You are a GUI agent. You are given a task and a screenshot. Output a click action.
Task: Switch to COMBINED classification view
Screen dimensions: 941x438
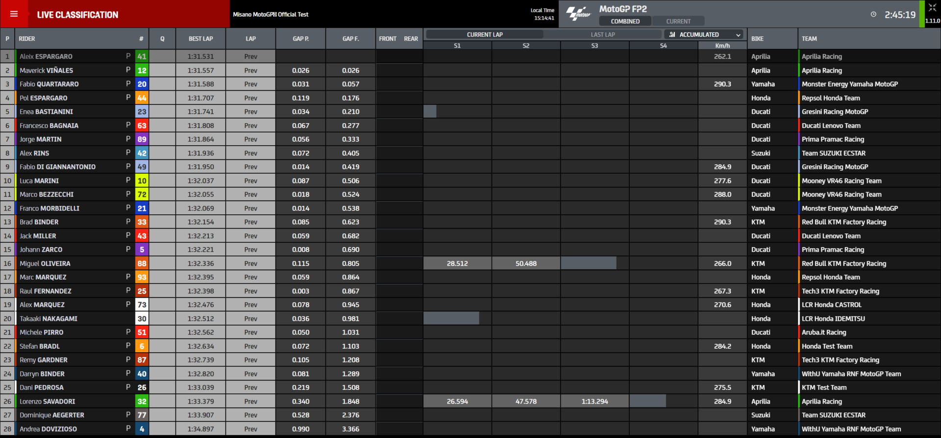point(625,21)
